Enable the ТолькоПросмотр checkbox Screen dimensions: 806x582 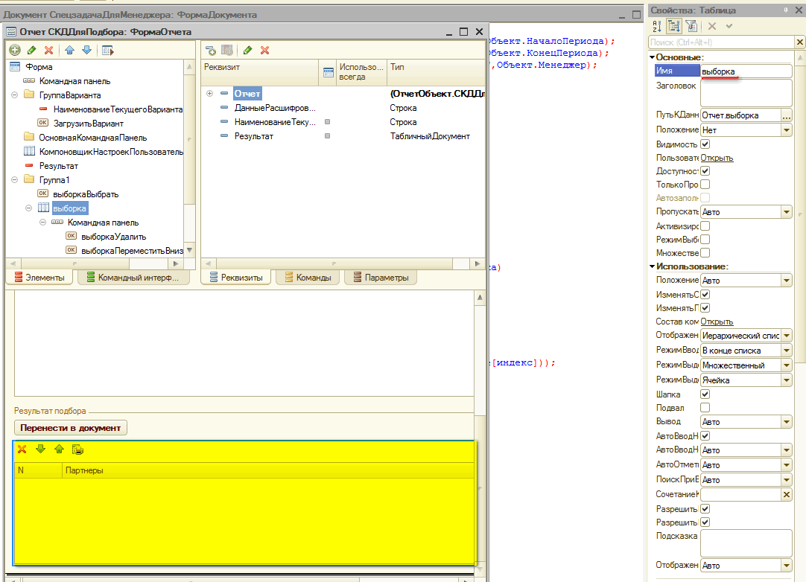click(705, 184)
